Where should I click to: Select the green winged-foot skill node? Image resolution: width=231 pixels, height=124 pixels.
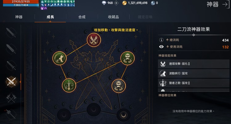[59, 58]
